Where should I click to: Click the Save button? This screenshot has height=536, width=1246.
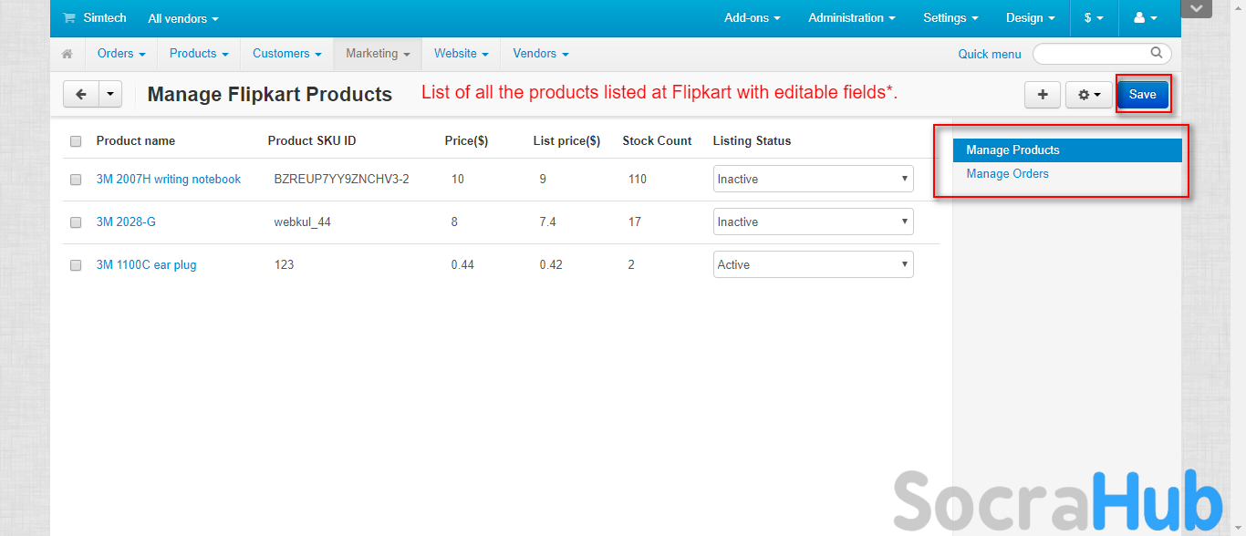click(1142, 94)
